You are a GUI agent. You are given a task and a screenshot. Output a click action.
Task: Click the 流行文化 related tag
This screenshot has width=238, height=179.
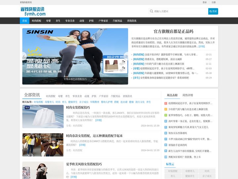click(x=140, y=102)
